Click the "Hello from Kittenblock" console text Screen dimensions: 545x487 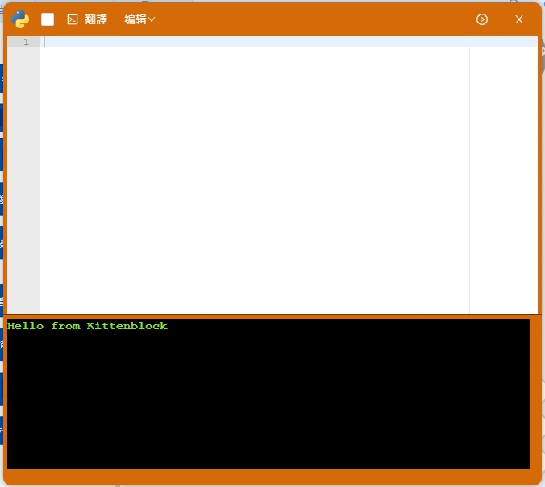point(87,326)
